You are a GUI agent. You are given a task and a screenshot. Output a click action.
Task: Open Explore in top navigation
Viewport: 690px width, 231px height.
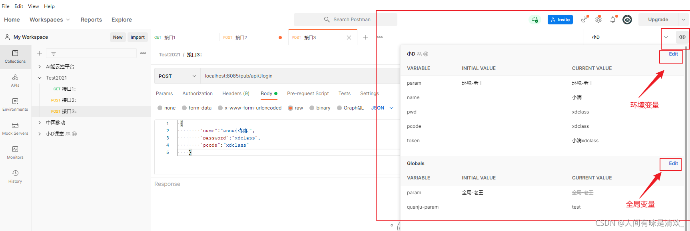tap(122, 20)
